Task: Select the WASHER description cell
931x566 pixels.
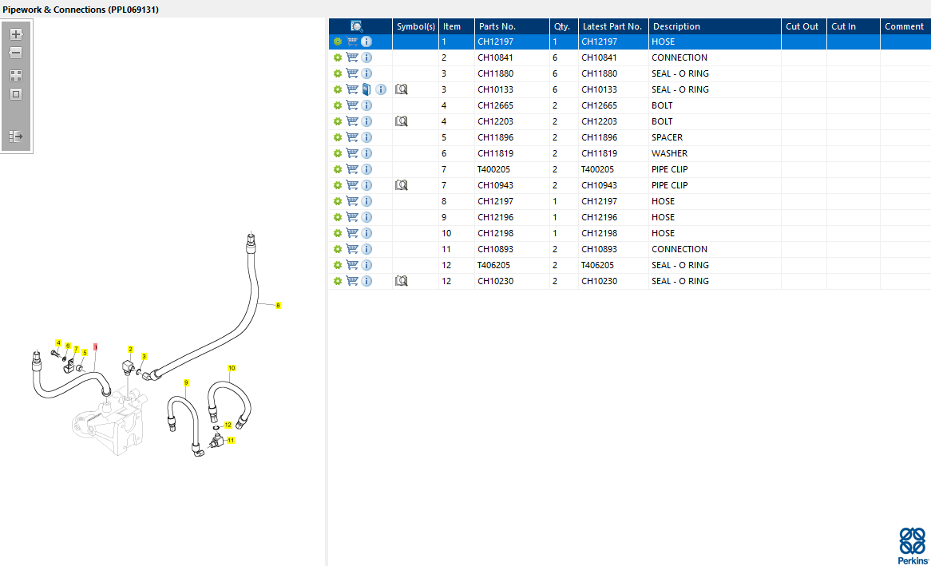Action: 715,153
